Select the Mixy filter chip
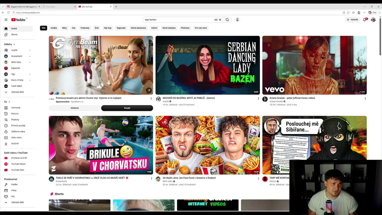This screenshot has width=382, height=215. (64, 28)
